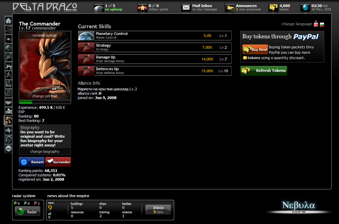Open the explosion battles sidebar icon
The height and width of the screenshot is (224, 339).
click(x=8, y=66)
